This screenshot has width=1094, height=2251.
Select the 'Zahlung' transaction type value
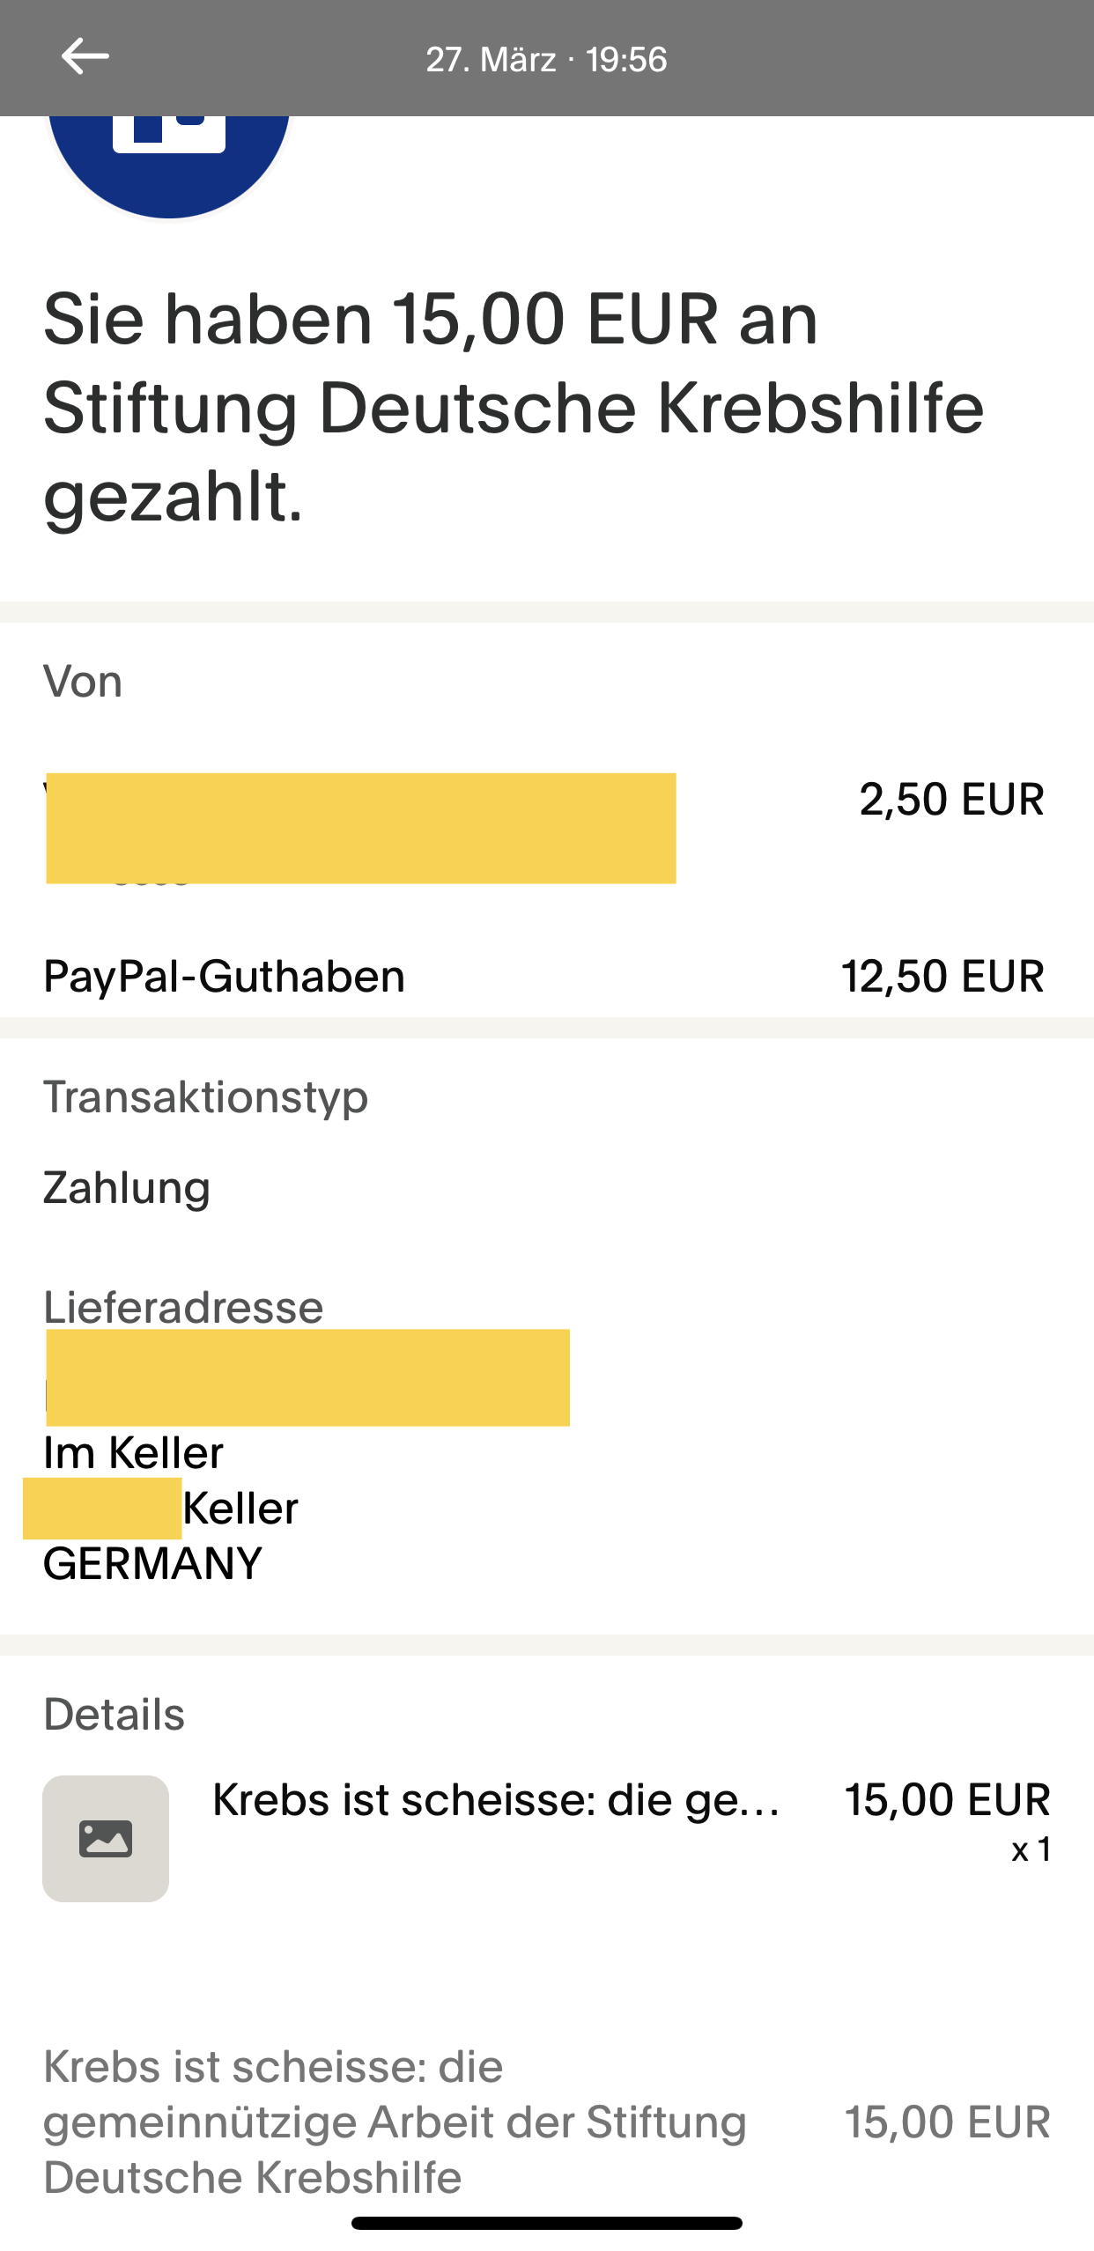(x=127, y=1188)
